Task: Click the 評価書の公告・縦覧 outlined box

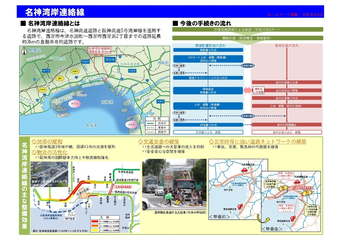Action: click(208, 132)
